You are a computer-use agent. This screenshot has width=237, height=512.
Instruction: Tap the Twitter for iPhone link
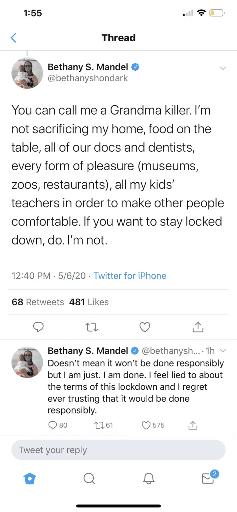click(x=130, y=276)
